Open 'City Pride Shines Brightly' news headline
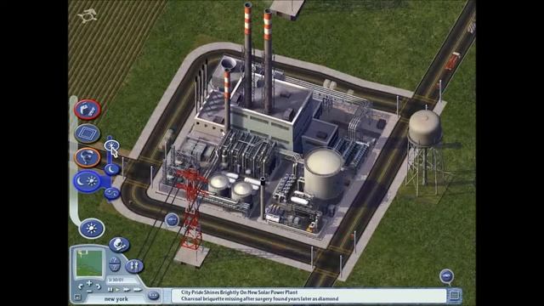 point(240,292)
